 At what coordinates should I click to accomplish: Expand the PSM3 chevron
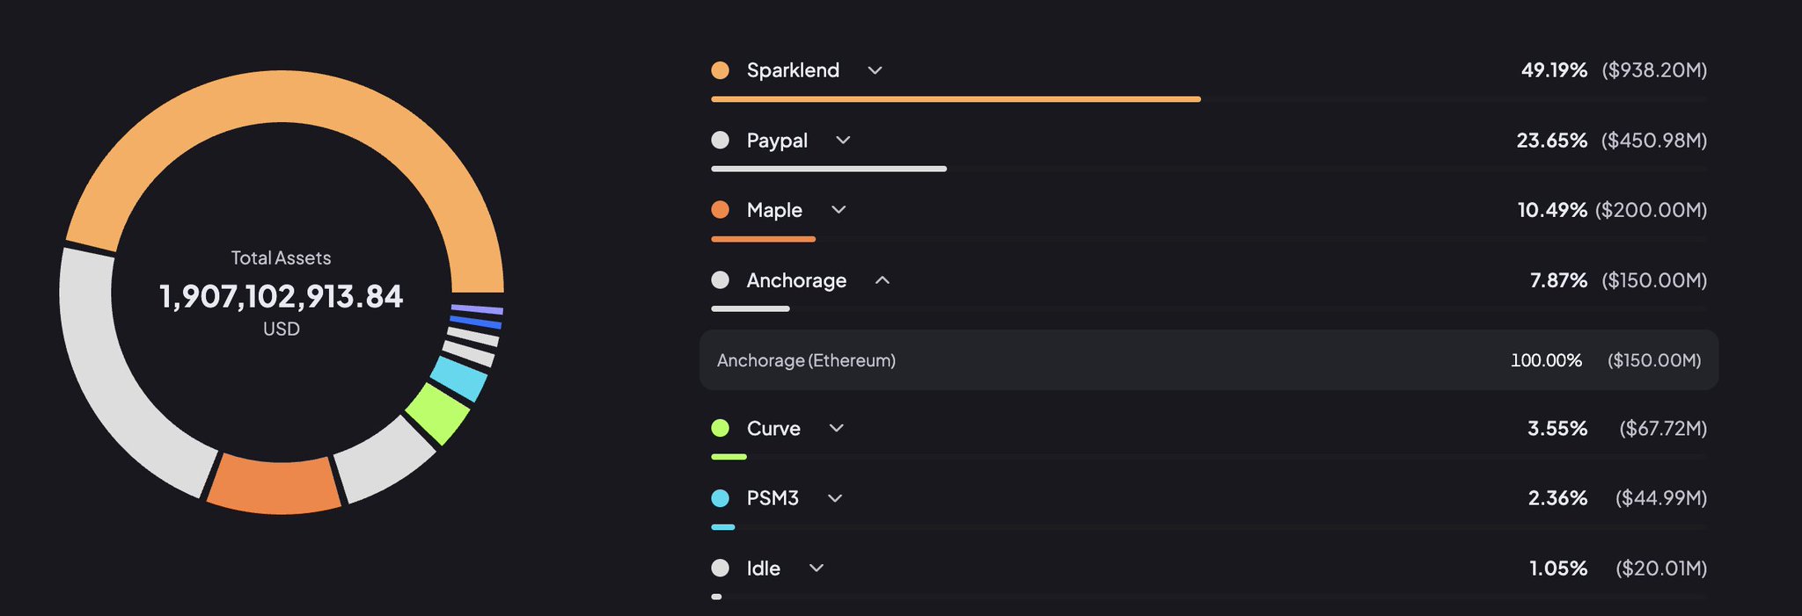tap(835, 498)
